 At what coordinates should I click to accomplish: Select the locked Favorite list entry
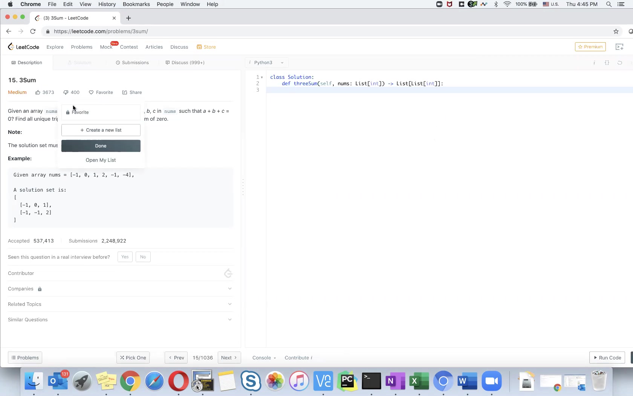click(101, 112)
